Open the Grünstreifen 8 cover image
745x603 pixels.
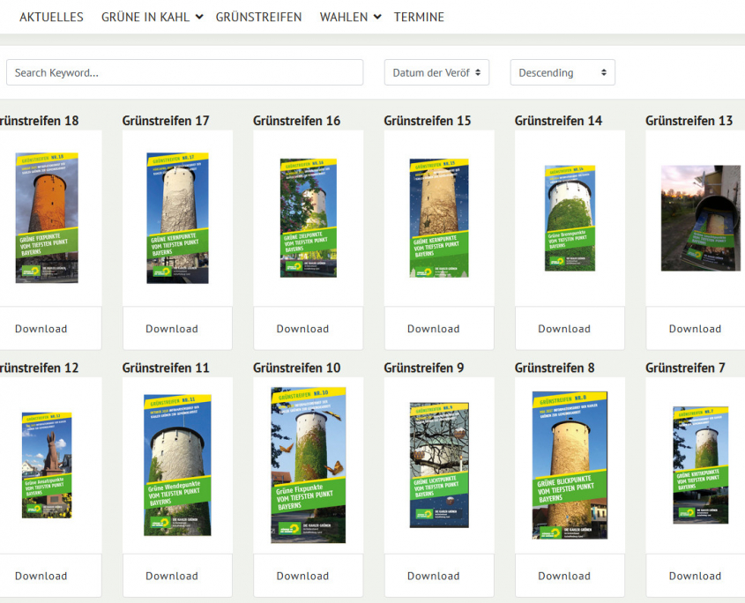(x=570, y=465)
